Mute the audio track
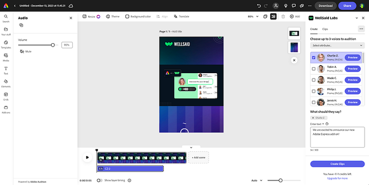Viewport: 369px width, 185px height. pyautogui.click(x=26, y=52)
